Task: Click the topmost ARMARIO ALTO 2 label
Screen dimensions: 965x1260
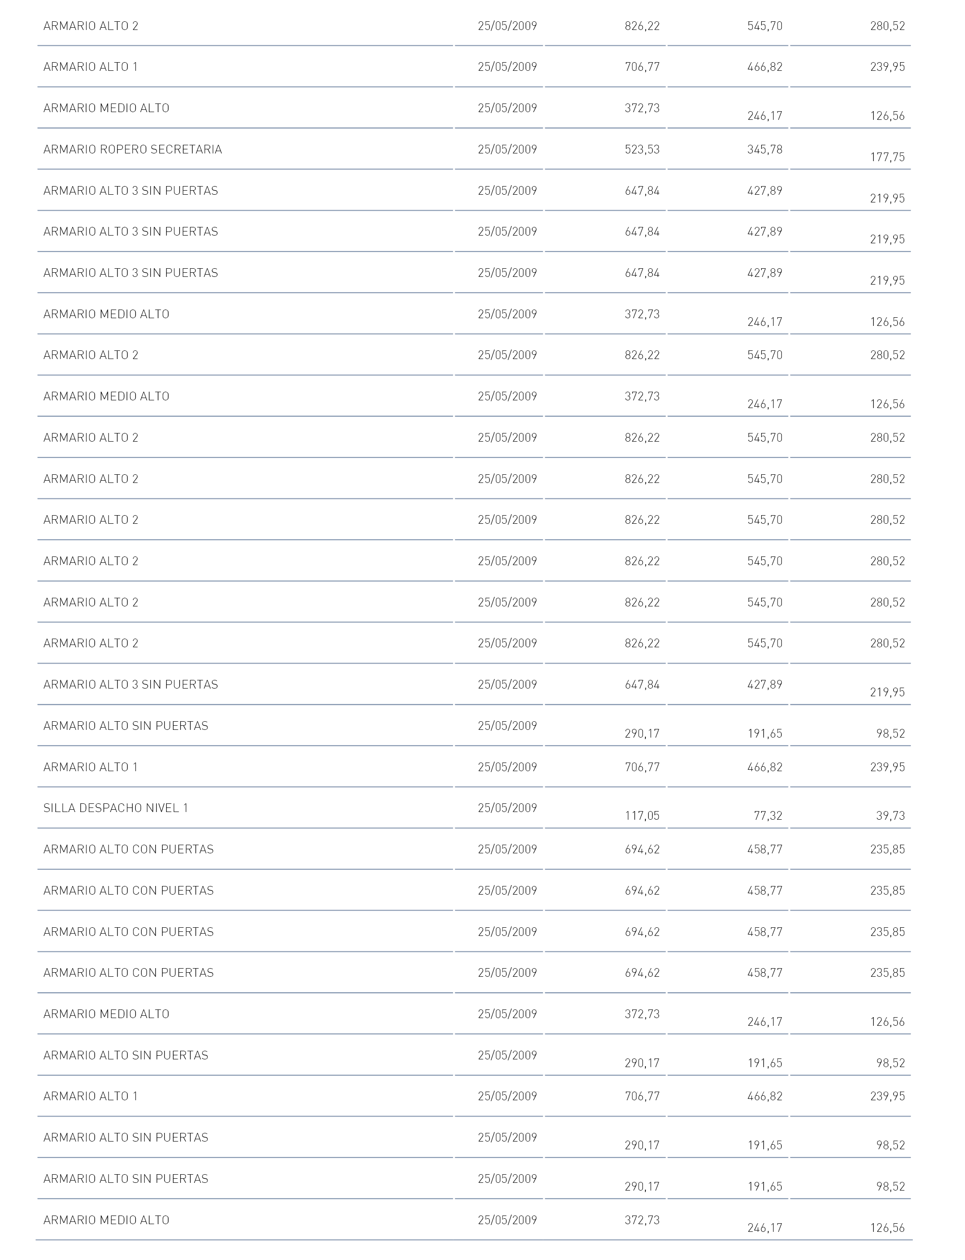Action: (91, 26)
